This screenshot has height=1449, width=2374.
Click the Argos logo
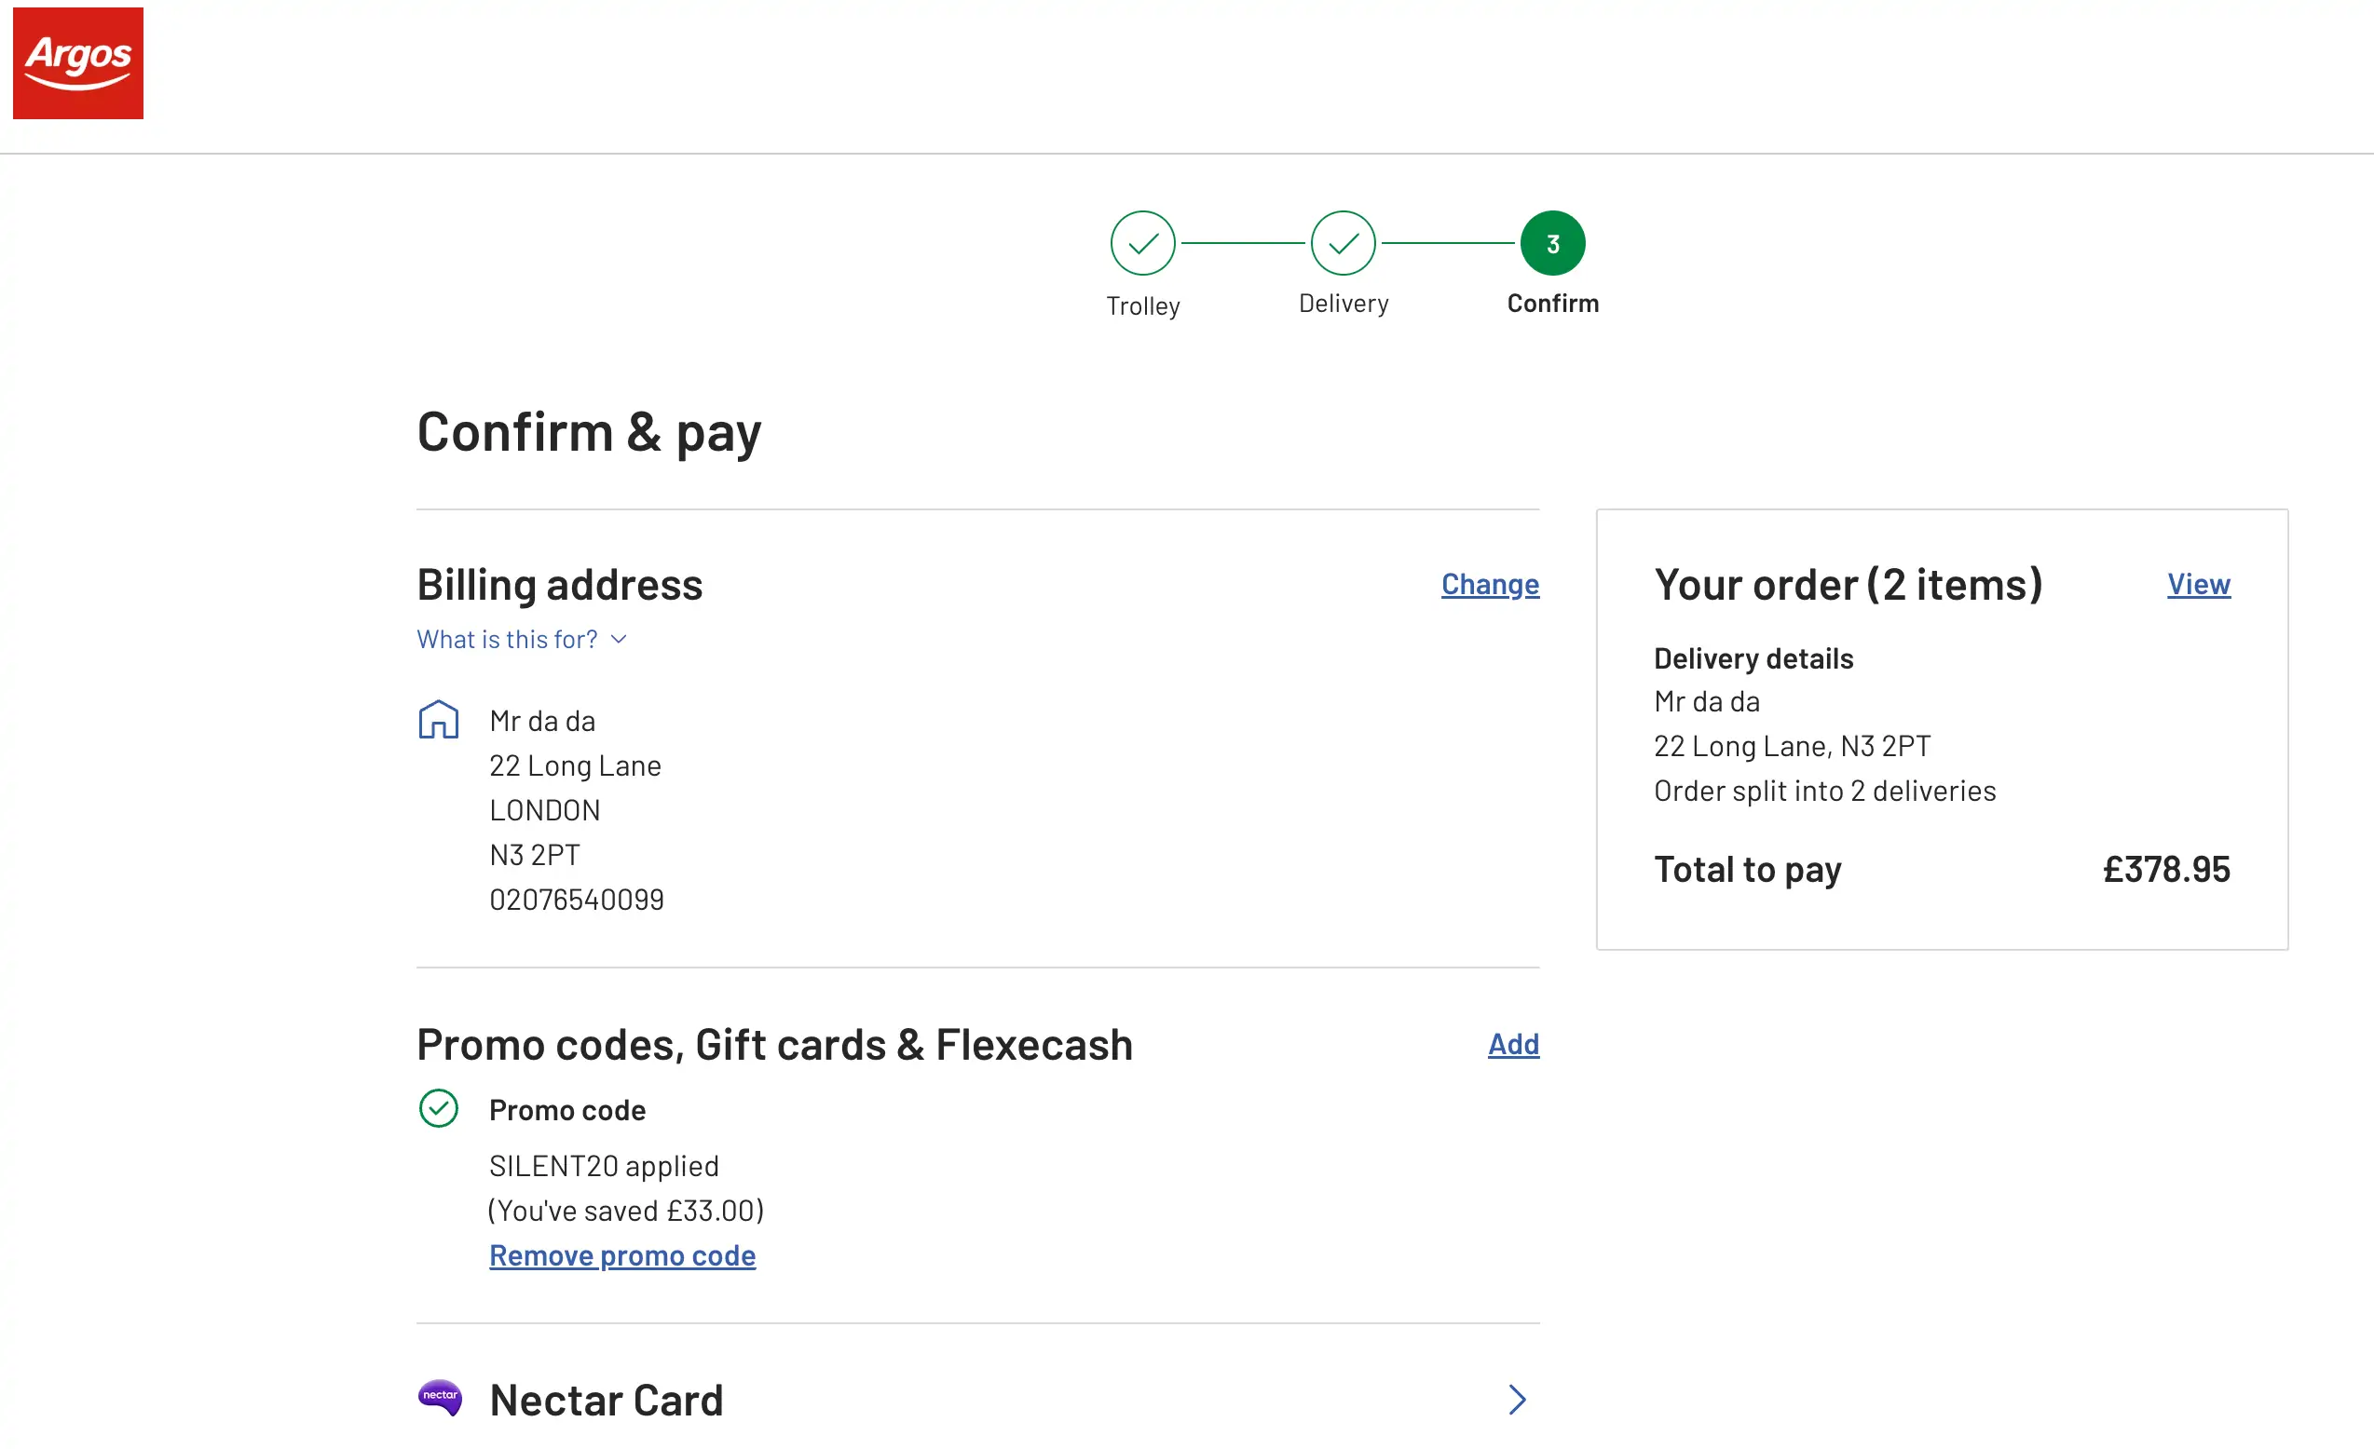click(x=78, y=63)
